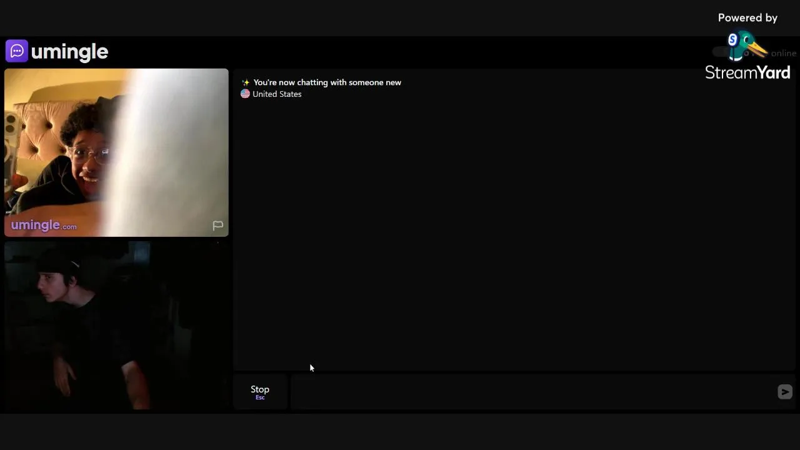The height and width of the screenshot is (450, 800).
Task: Click the "Powered by" text
Action: tap(747, 18)
